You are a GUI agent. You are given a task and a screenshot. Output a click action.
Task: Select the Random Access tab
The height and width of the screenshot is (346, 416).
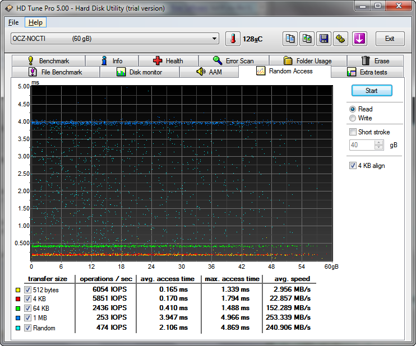(285, 71)
